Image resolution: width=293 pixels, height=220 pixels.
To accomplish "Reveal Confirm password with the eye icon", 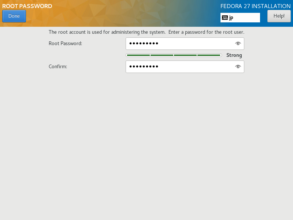I will click(x=238, y=67).
